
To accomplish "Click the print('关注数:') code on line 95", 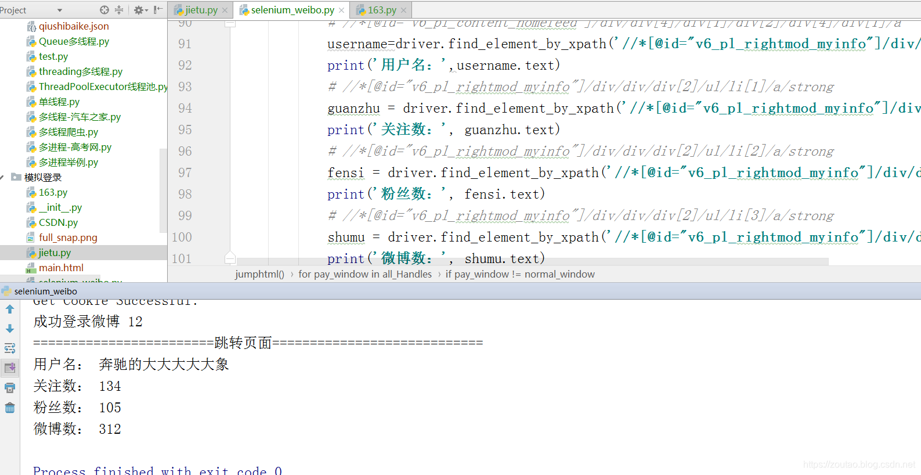I will coord(443,129).
